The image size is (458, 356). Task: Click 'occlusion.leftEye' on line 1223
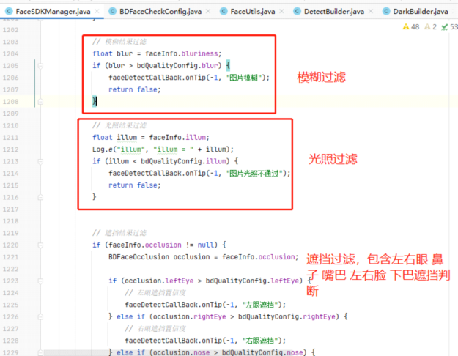point(159,281)
